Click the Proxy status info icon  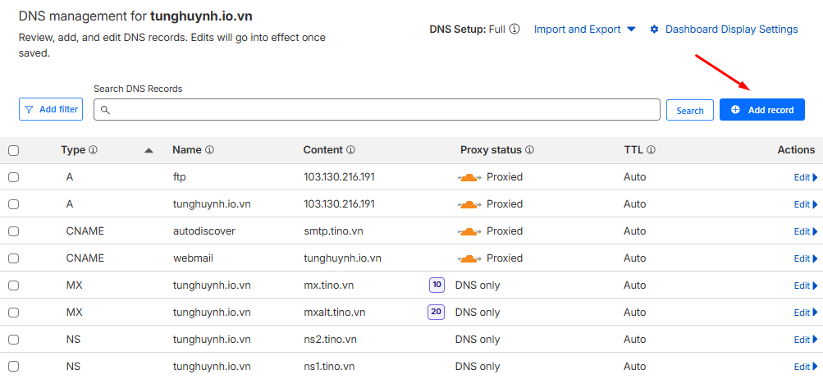pyautogui.click(x=530, y=150)
